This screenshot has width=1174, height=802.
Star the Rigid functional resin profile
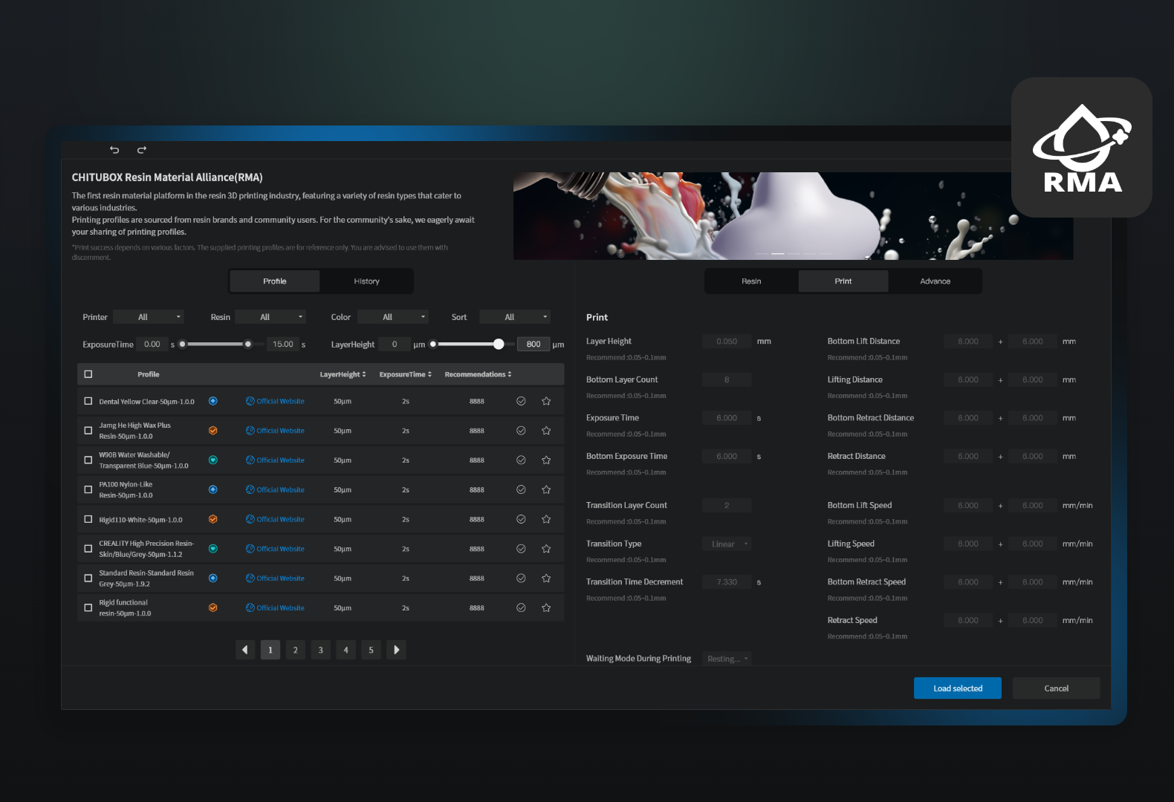(x=546, y=607)
